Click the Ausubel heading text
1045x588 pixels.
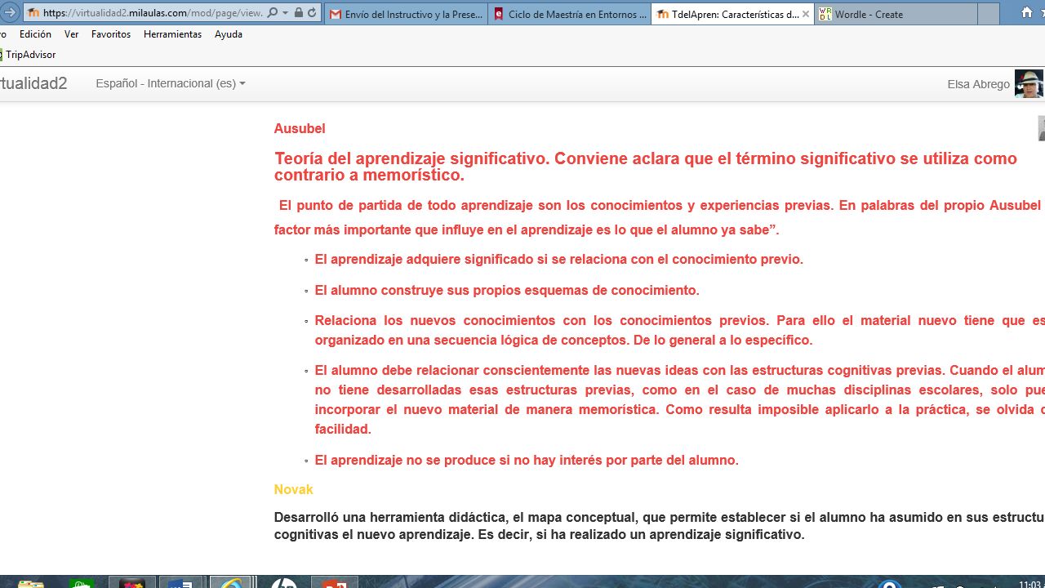[x=300, y=128]
